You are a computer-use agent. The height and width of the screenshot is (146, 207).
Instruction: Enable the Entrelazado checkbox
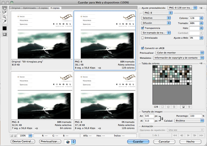[x=142, y=38]
